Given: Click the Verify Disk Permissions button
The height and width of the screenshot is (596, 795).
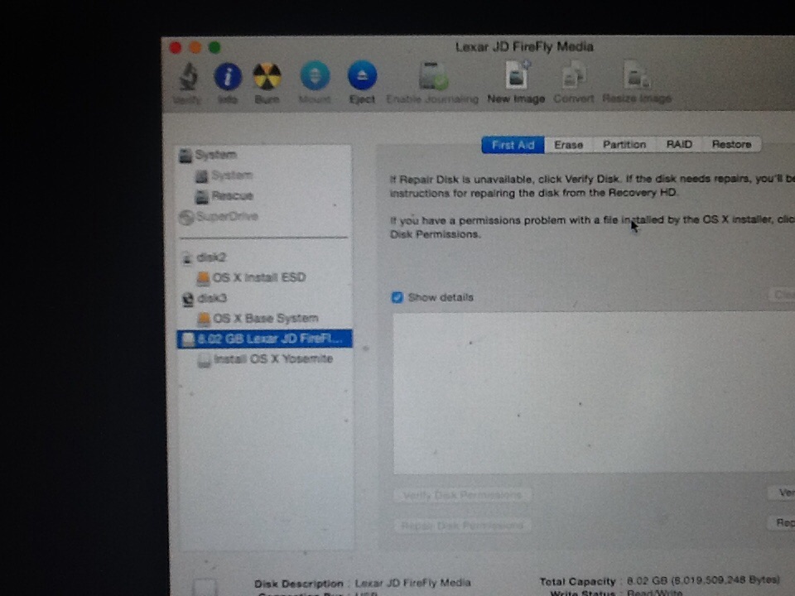Looking at the screenshot, I should [x=462, y=495].
